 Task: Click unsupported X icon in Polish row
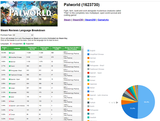point(10,101)
